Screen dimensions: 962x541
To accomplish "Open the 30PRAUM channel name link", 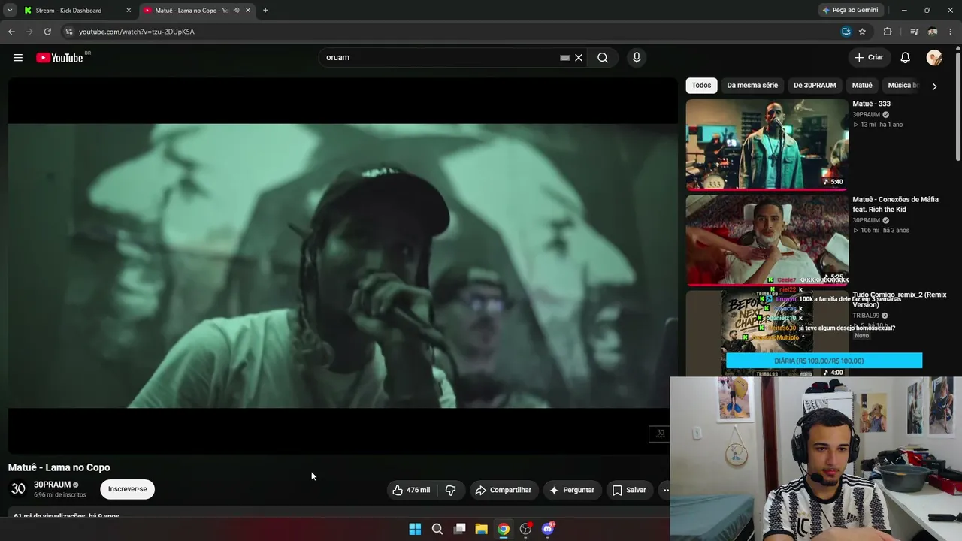I will [x=52, y=485].
